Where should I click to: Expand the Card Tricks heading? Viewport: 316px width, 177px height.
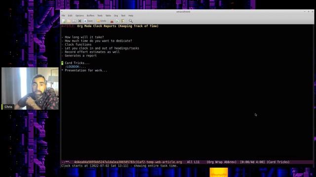(77, 63)
